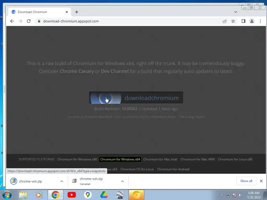Click the Google Chrome taskbar icon
267x200 pixels.
pyautogui.click(x=56, y=195)
